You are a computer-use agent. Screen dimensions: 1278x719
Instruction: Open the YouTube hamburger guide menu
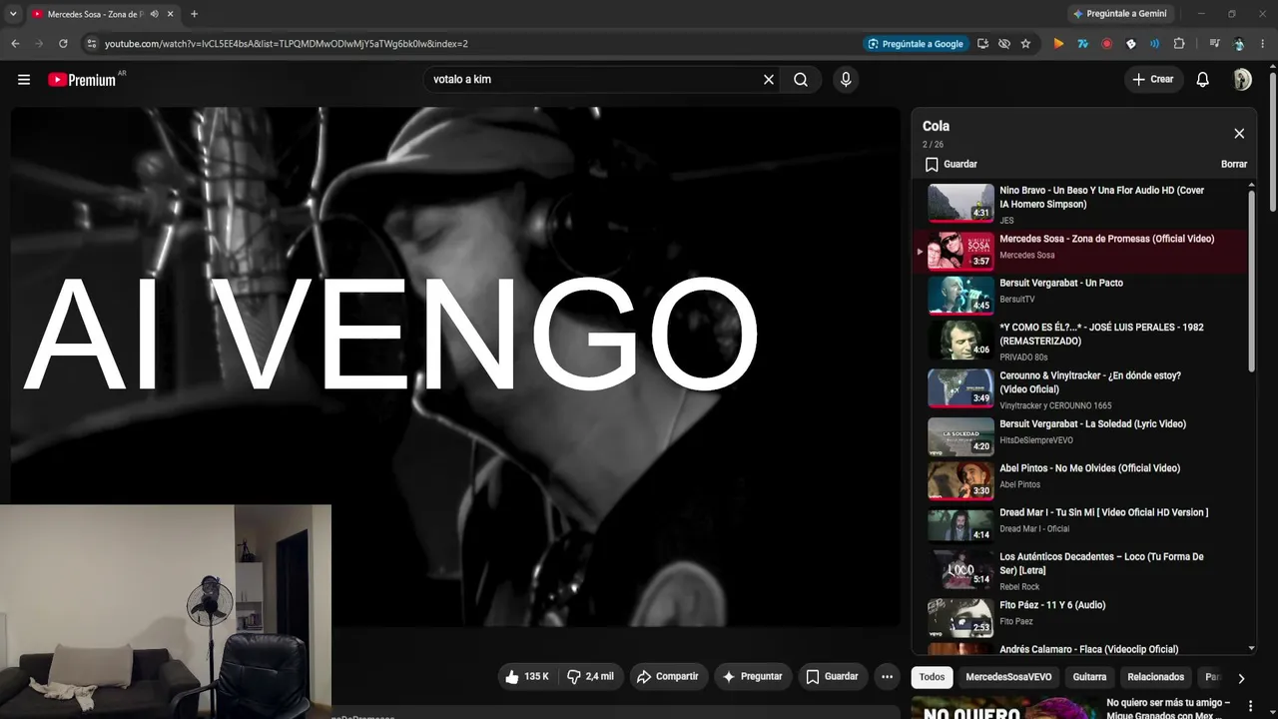tap(24, 80)
